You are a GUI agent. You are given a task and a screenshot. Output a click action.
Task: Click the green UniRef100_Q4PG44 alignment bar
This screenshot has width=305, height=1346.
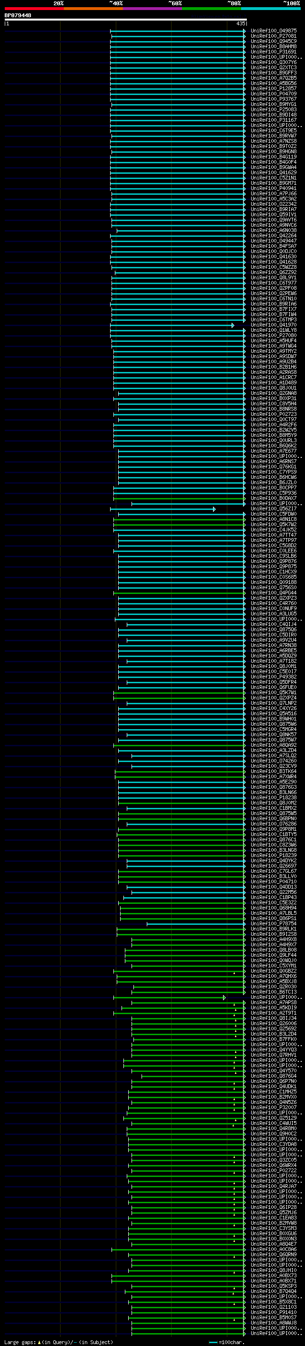(x=179, y=593)
